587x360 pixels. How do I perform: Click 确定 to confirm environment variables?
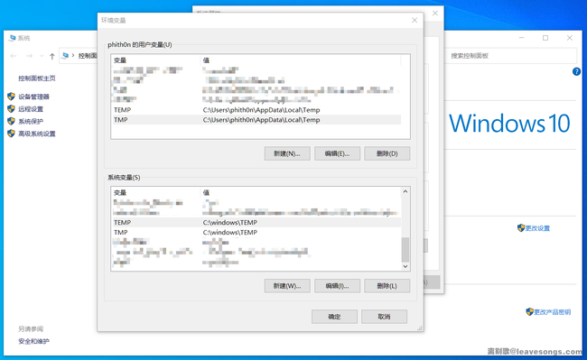coord(334,317)
